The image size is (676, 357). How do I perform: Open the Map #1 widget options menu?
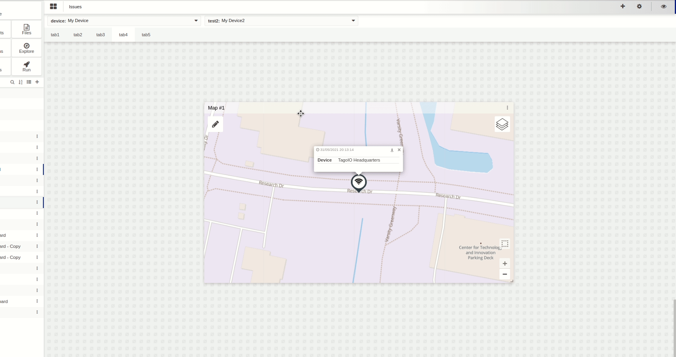point(507,108)
